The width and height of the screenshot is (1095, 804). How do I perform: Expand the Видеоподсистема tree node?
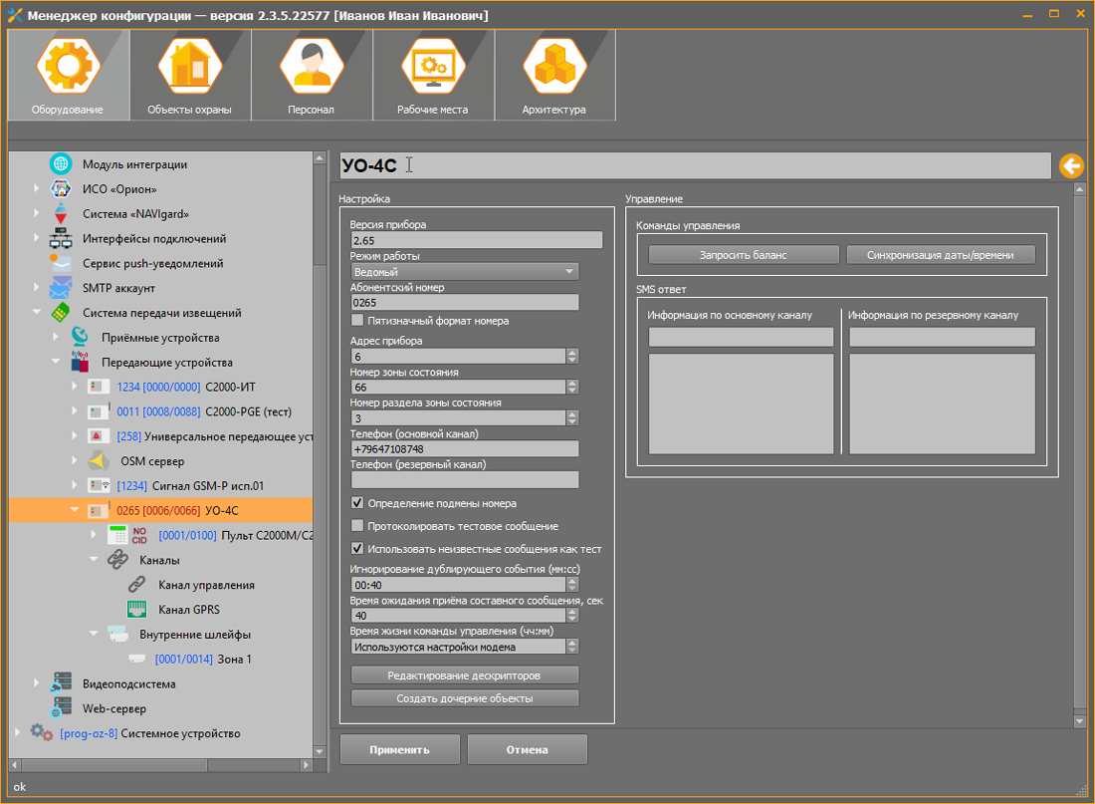[x=37, y=684]
